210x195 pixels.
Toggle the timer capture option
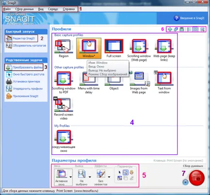(132, 173)
